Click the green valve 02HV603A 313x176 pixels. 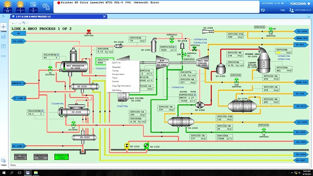tap(271, 30)
